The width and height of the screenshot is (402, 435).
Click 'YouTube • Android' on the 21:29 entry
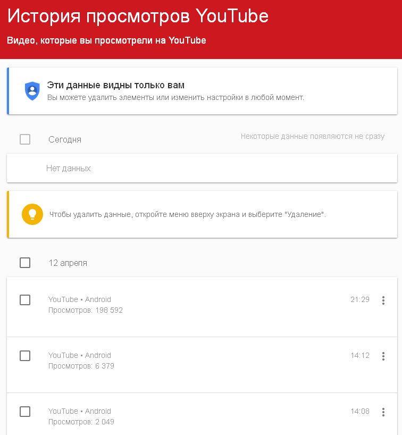[x=80, y=299]
